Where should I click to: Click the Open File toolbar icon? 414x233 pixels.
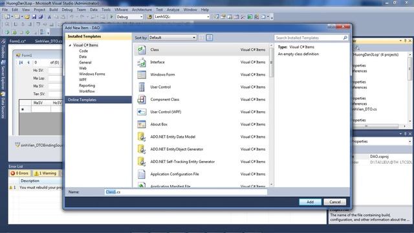point(27,17)
